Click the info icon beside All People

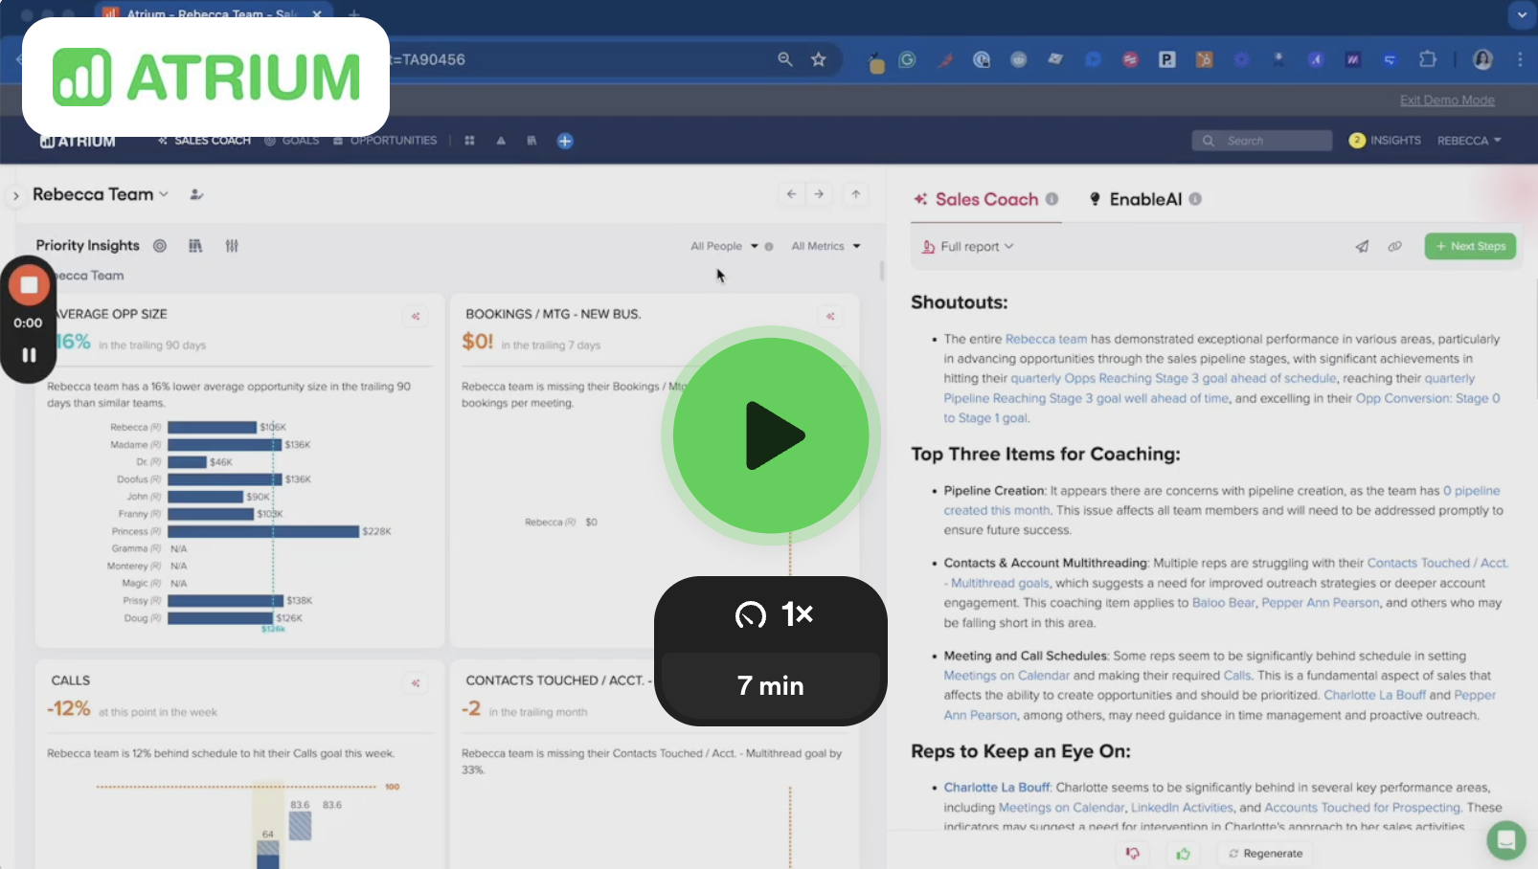coord(769,247)
